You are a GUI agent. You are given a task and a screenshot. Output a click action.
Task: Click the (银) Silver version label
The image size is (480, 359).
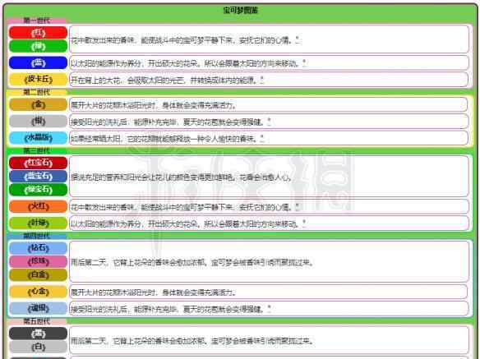pyautogui.click(x=39, y=122)
